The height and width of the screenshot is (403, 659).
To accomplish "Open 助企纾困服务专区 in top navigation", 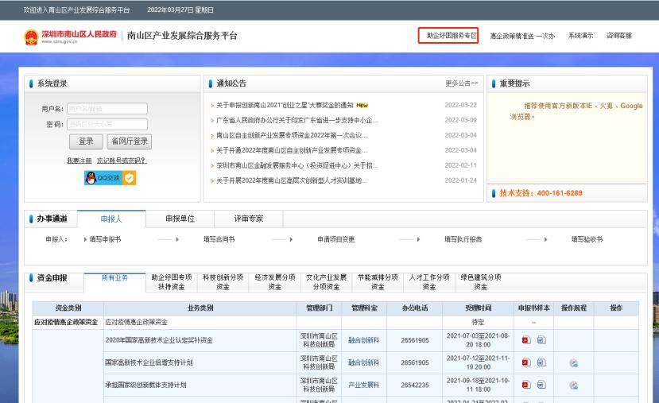I will tap(448, 36).
